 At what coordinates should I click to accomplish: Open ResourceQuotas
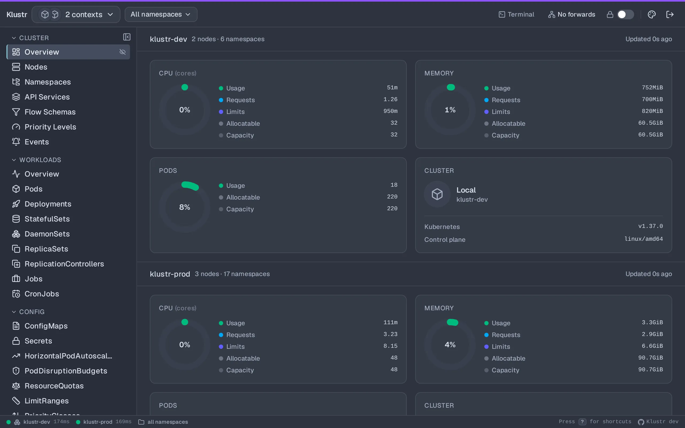(x=68, y=386)
